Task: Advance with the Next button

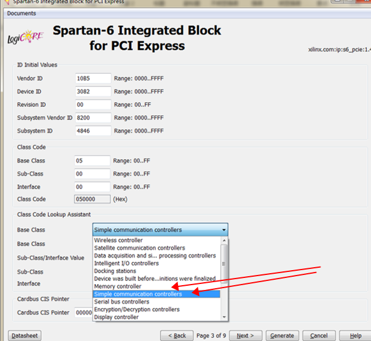Action: click(x=245, y=336)
